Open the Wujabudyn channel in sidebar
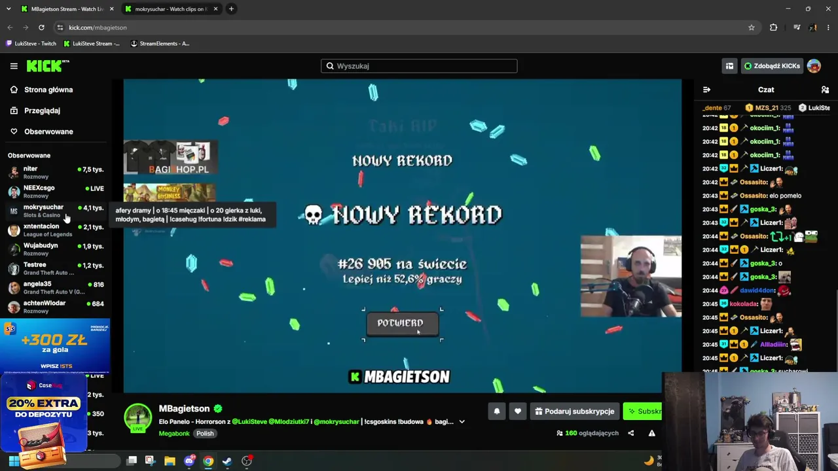The height and width of the screenshot is (471, 838). click(56, 249)
